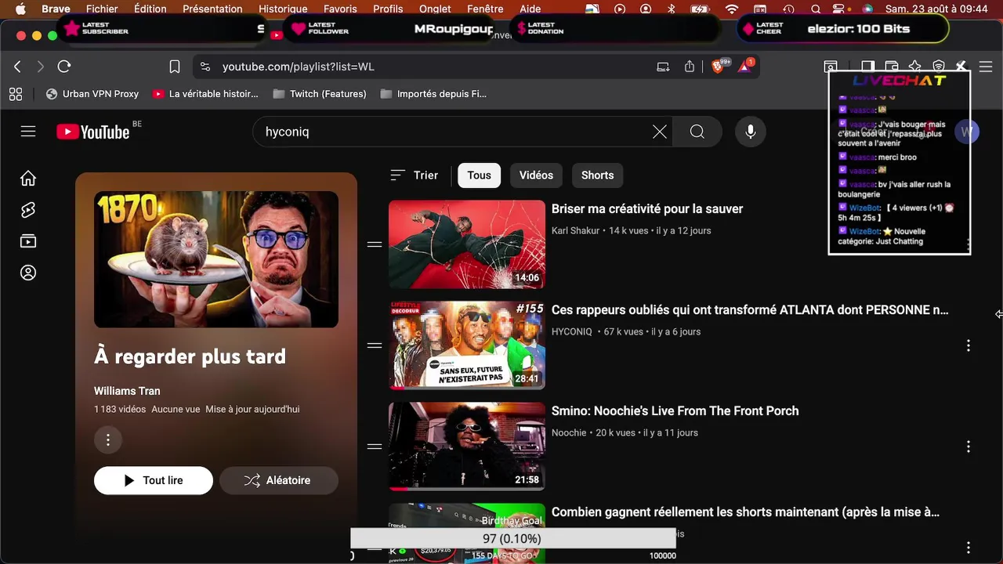
Task: Click Tout lire play all button
Action: click(154, 481)
